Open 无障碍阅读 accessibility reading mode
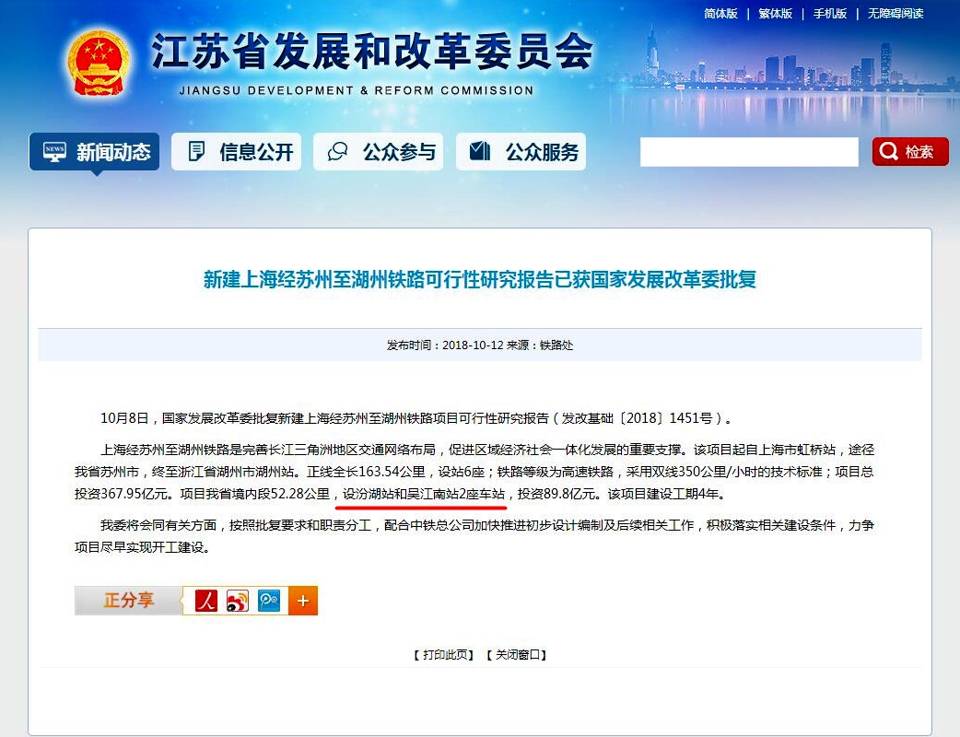Screen dimensions: 960x737 tap(896, 14)
